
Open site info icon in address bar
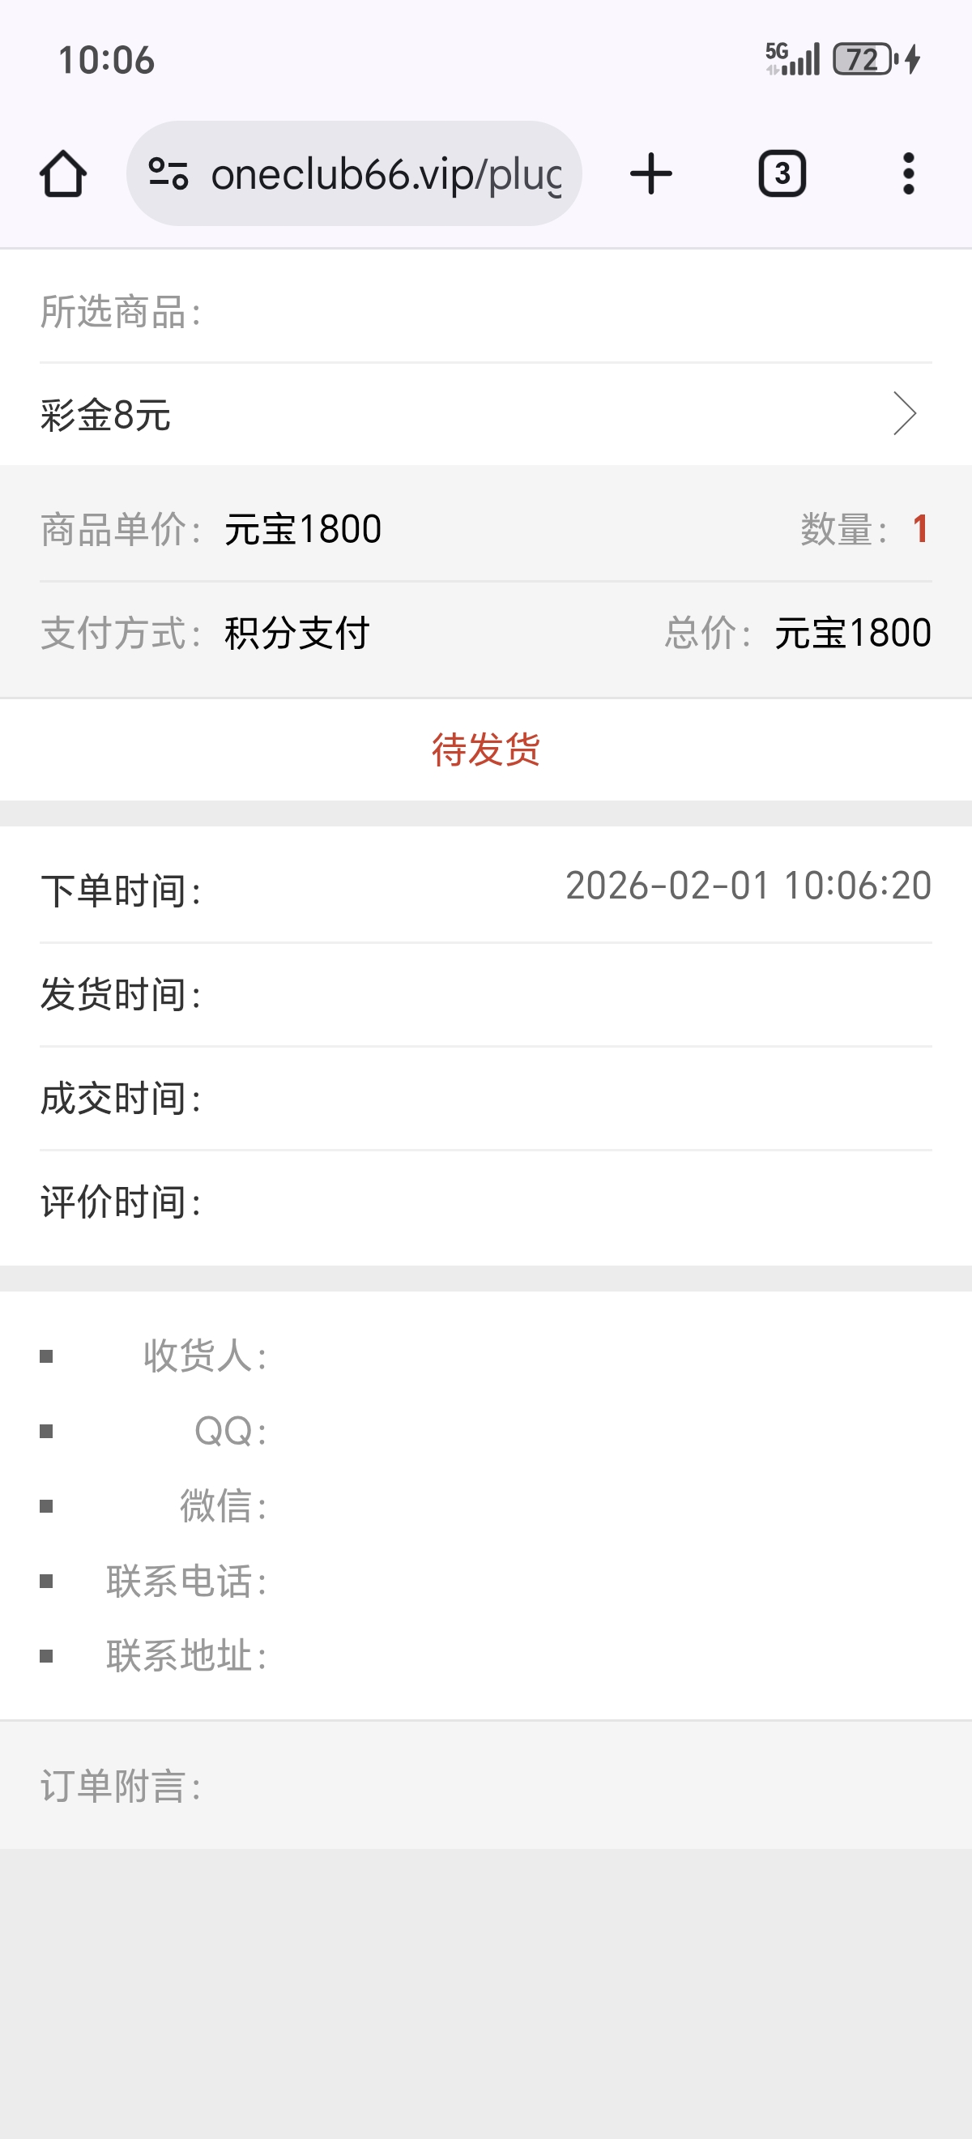point(168,173)
